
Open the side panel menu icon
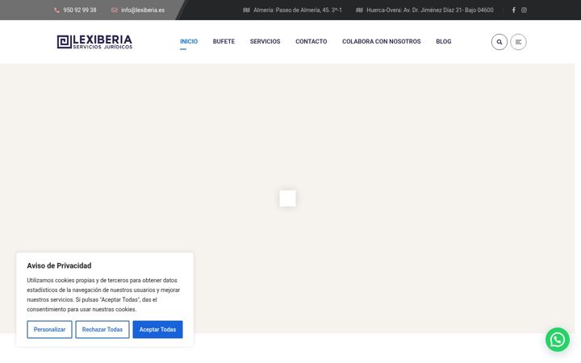click(518, 42)
